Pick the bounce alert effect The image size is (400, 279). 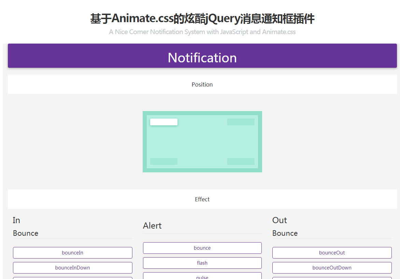click(x=202, y=248)
